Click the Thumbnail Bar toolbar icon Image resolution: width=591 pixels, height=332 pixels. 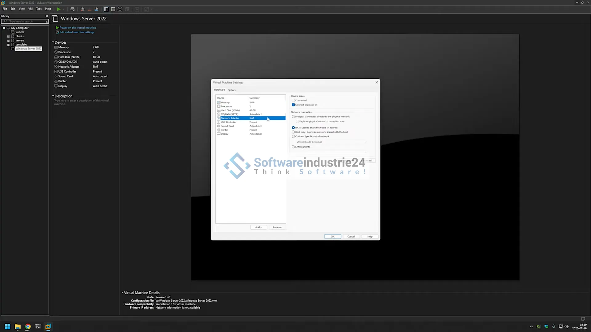(113, 9)
